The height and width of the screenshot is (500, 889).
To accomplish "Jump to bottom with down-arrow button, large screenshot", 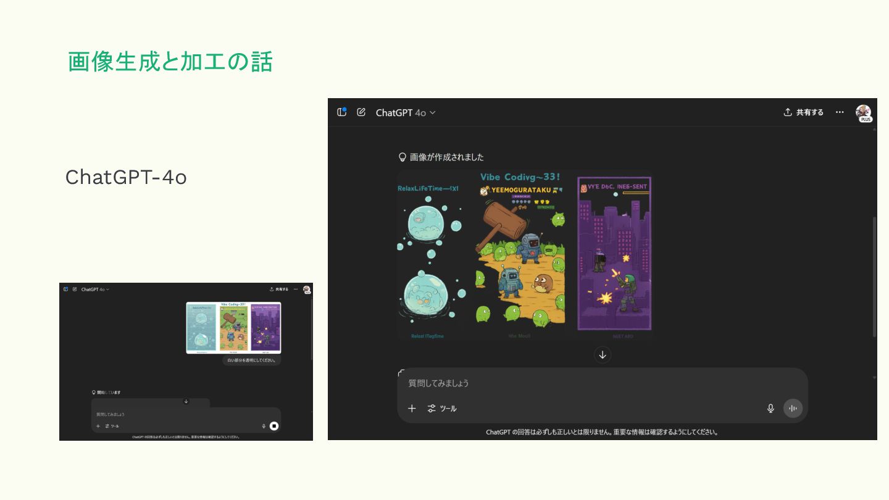I will (603, 355).
